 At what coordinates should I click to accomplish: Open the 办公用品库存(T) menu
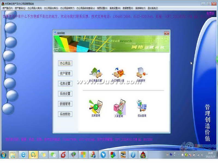(67, 8)
